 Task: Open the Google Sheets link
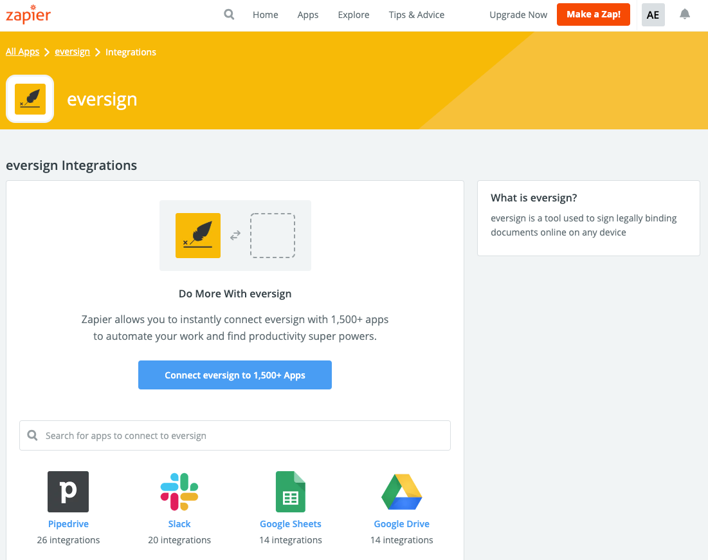pos(290,524)
